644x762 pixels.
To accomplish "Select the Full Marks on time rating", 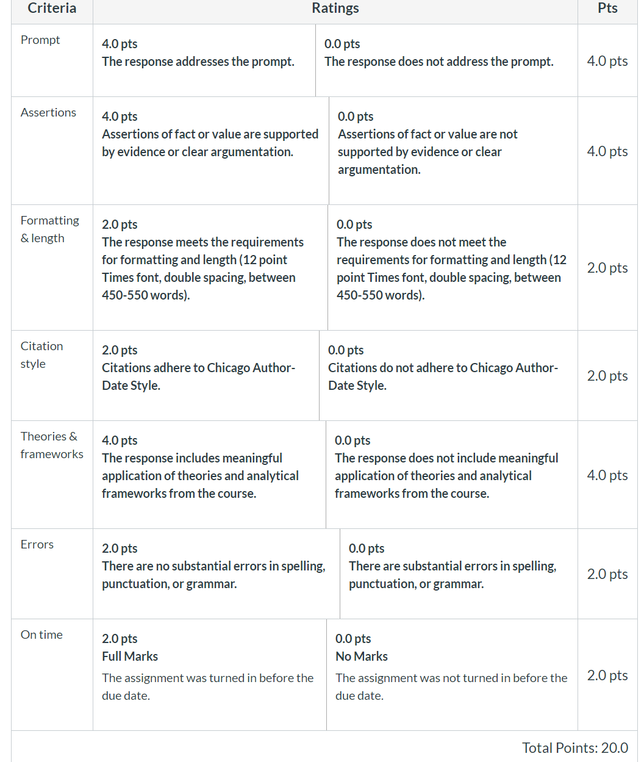I will 210,675.
